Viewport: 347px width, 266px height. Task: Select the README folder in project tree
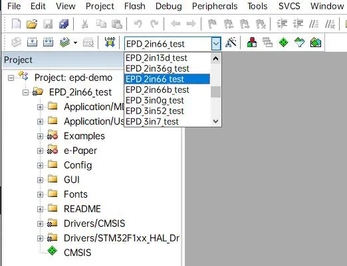82,209
